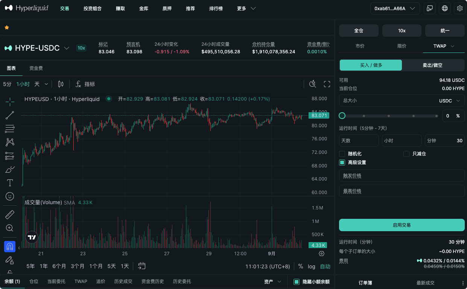Open price scale settings gear
This screenshot has width=467, height=289.
tap(321, 254)
